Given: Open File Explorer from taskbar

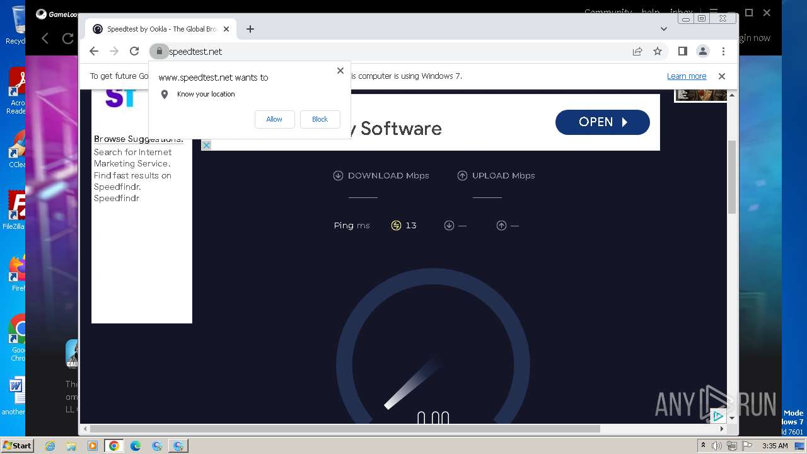Looking at the screenshot, I should [x=71, y=446].
